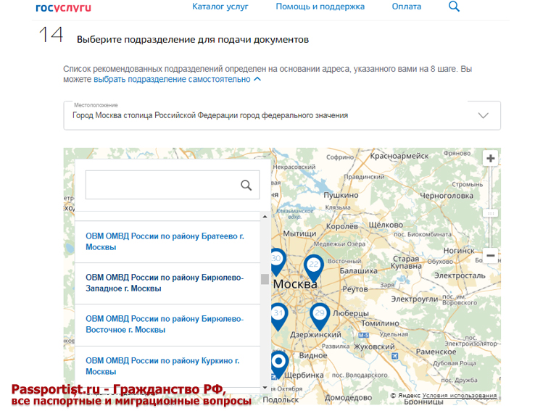
Task: Select ОВМ ОМВД по району Бирюлево-Западное
Action: [167, 283]
